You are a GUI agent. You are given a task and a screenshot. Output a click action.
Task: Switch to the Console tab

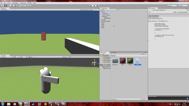click(x=113, y=52)
